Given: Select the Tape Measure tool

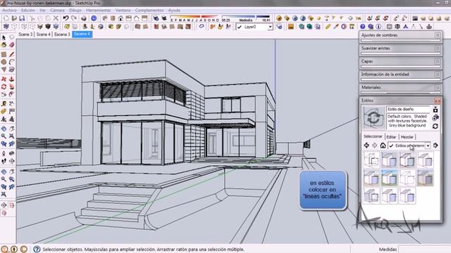Looking at the screenshot, I should (4, 103).
